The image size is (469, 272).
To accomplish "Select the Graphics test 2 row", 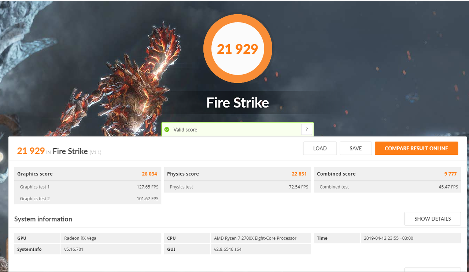I will 88,198.
